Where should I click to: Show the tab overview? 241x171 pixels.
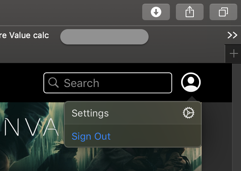coord(223,12)
